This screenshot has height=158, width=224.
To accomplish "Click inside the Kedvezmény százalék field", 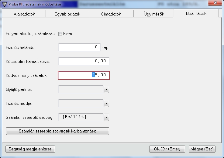I will click(84, 75).
